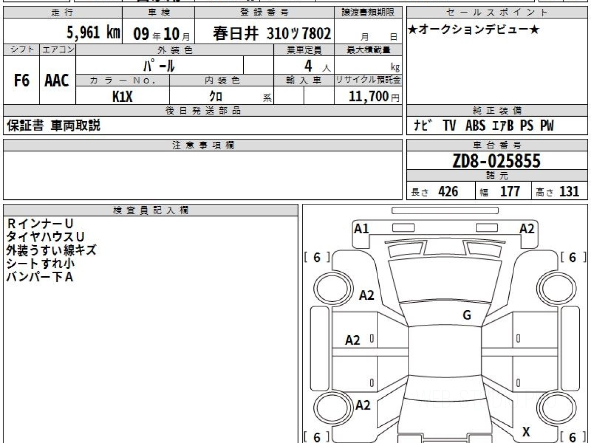Click the top-right [6] tire rating

pyautogui.click(x=573, y=257)
